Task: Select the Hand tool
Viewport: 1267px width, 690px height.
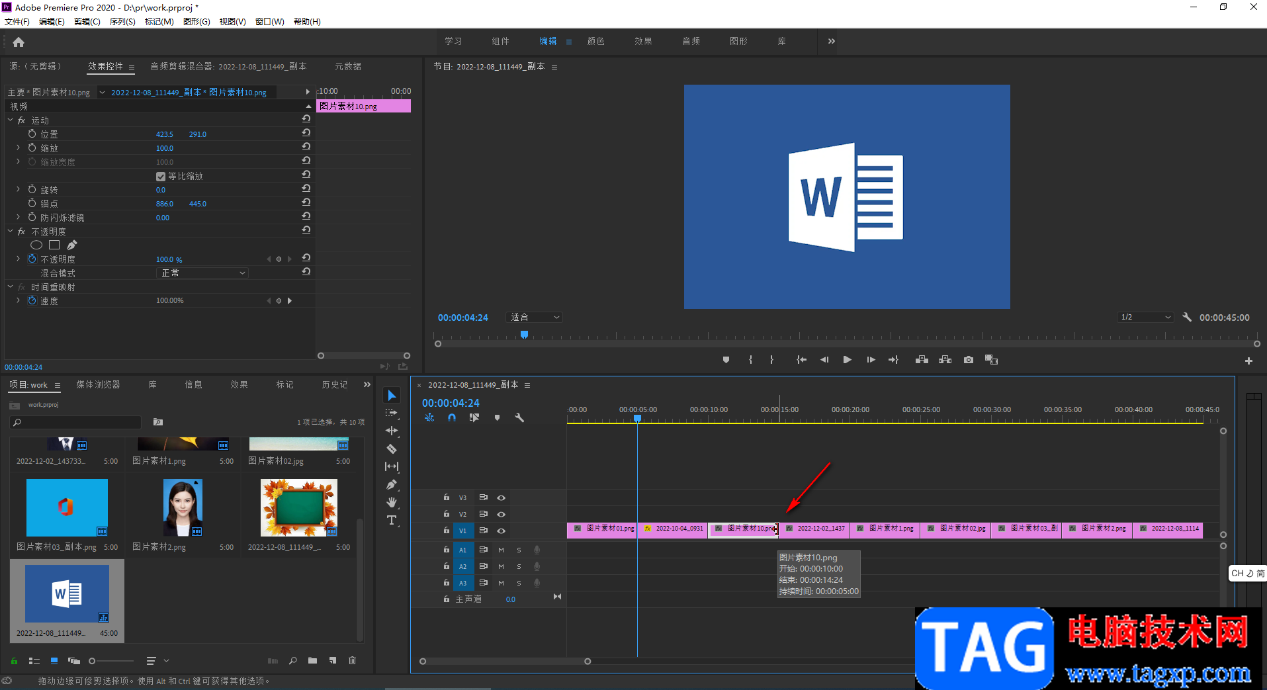Action: pos(392,502)
